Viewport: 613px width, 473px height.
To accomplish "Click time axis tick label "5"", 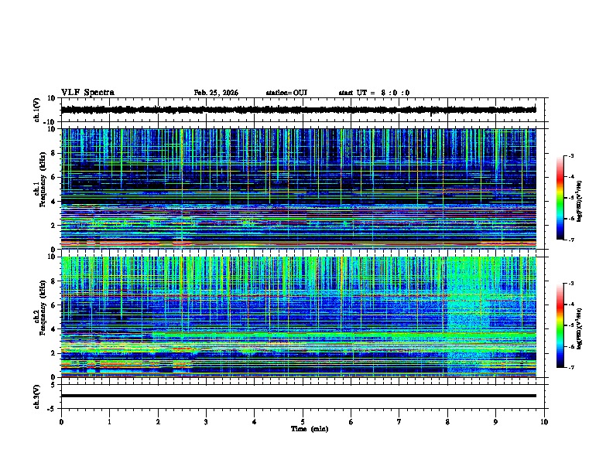I will click(x=303, y=422).
